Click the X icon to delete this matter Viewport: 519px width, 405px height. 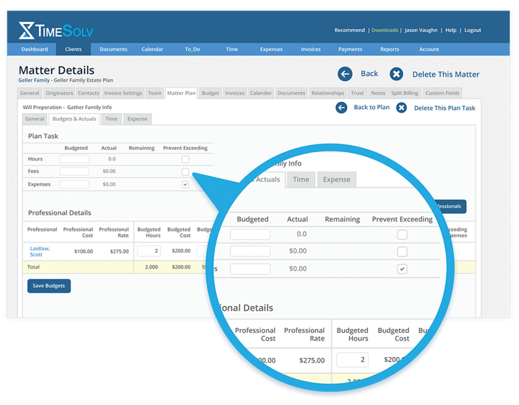(396, 74)
